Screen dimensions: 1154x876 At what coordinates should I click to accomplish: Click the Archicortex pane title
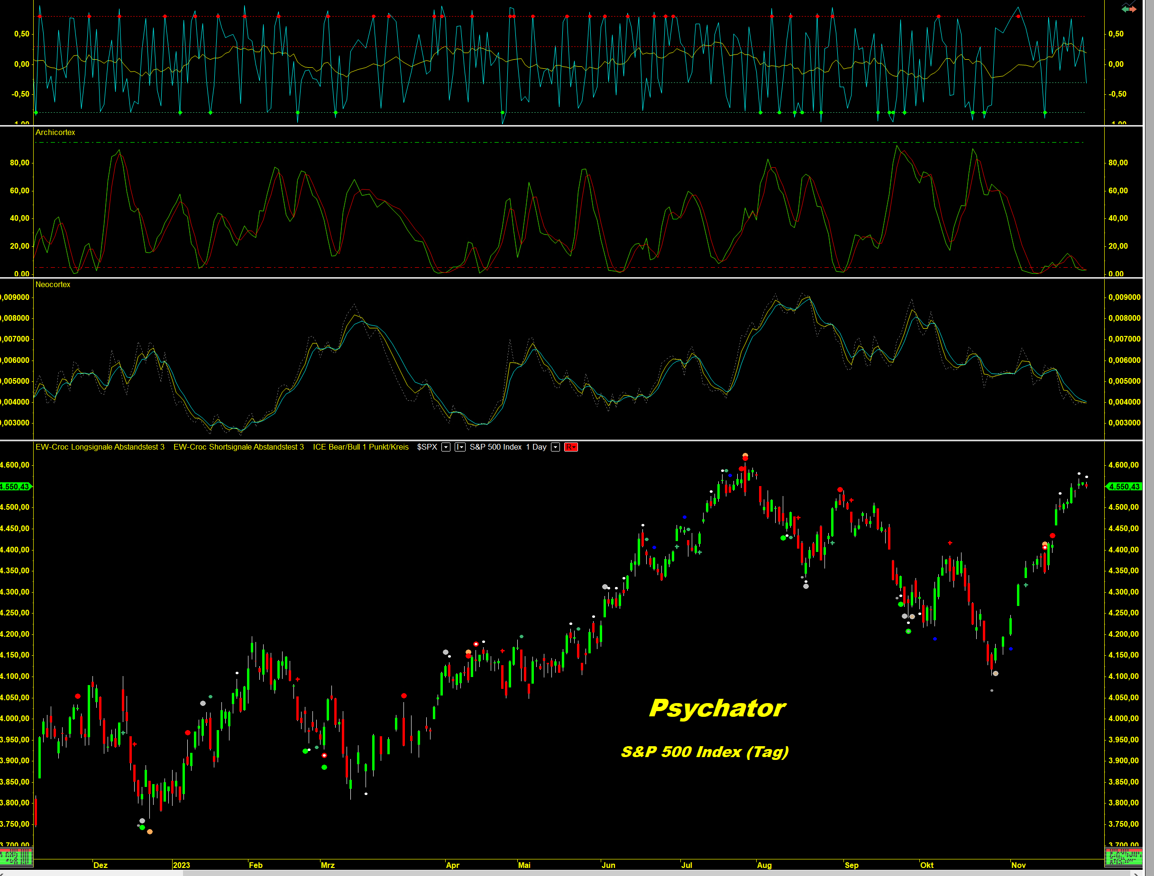(x=55, y=133)
